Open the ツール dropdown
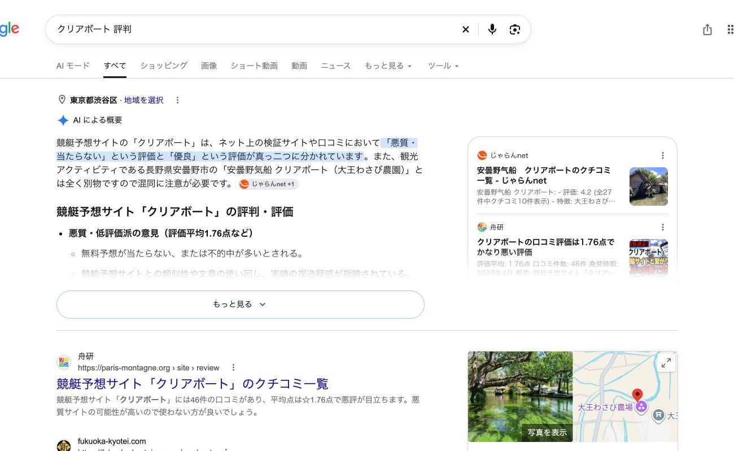The height and width of the screenshot is (451, 734). [443, 66]
